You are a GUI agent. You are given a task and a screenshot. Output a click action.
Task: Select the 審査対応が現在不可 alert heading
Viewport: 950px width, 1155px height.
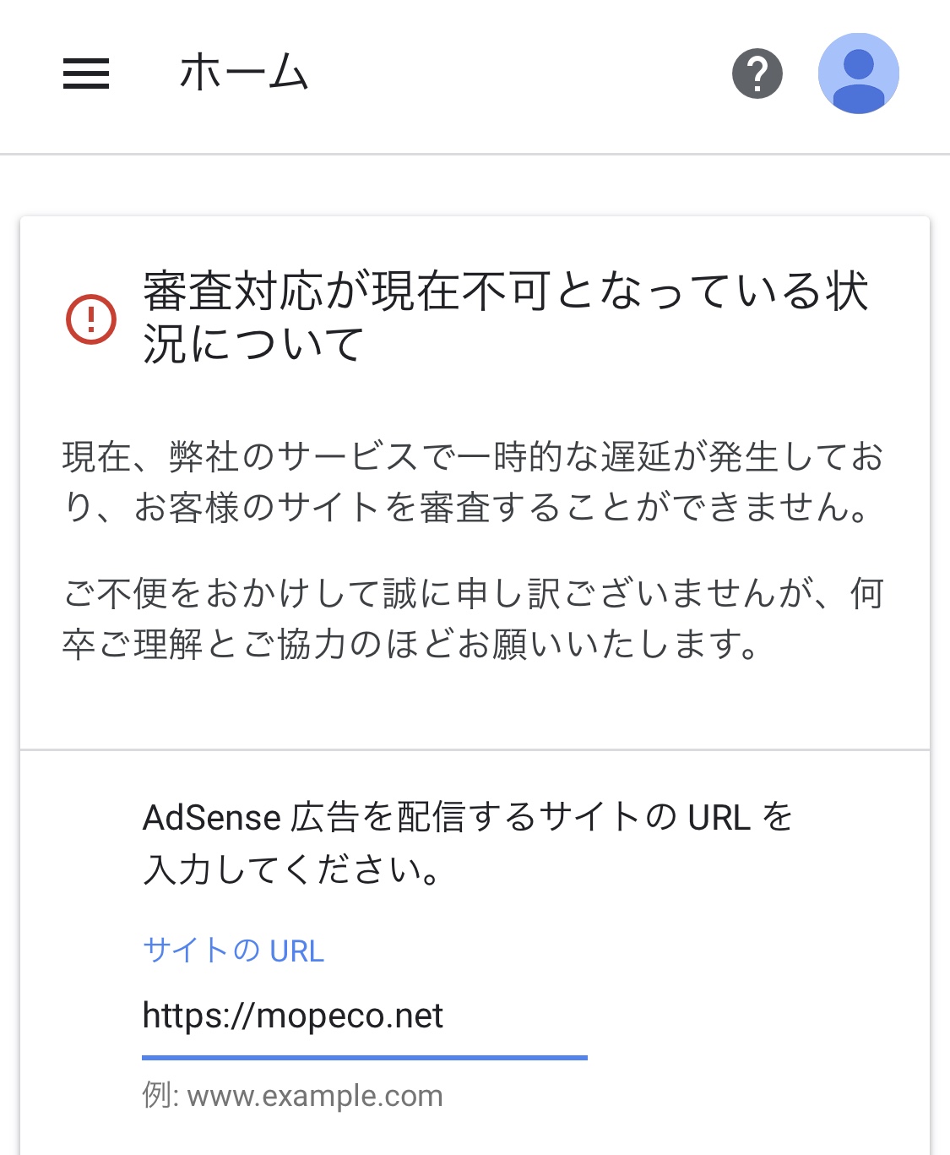[x=506, y=317]
